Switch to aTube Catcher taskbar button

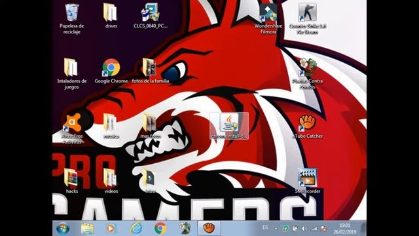pyautogui.click(x=209, y=228)
